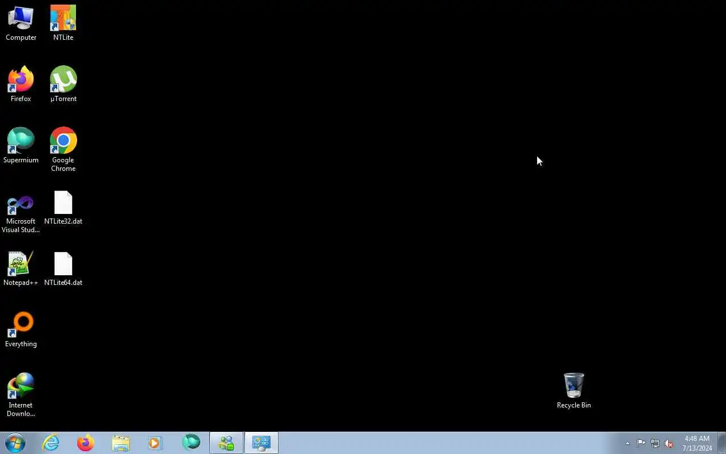This screenshot has width=726, height=454.
Task: Click the Show desktop button
Action: tap(721, 443)
